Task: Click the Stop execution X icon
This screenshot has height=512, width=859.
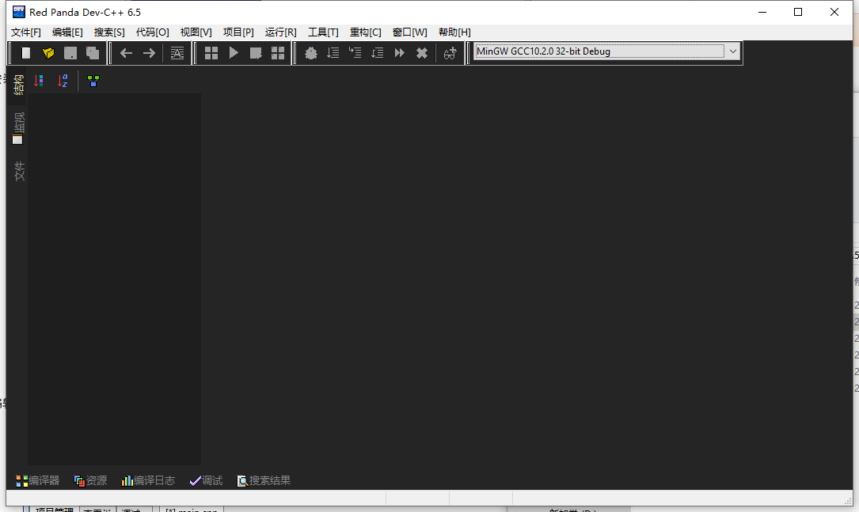Action: point(422,53)
